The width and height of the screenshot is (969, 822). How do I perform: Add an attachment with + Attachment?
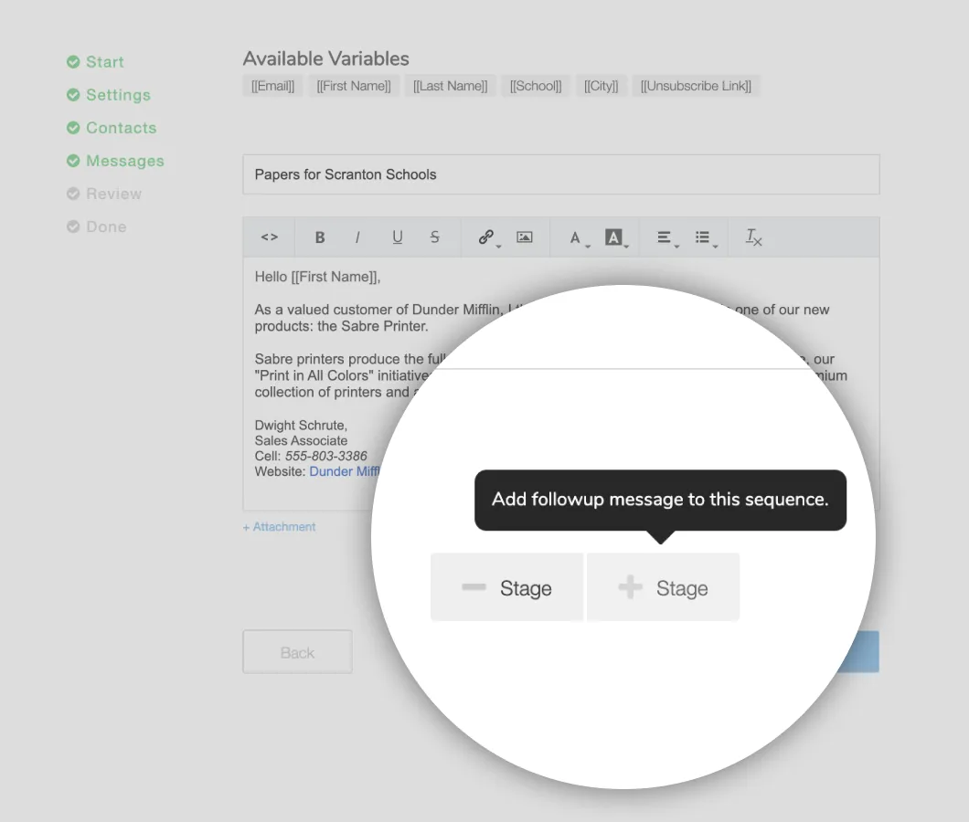[x=280, y=527]
